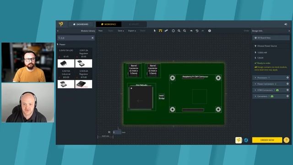Select the $5.00 Regulator module image
The height and width of the screenshot is (165, 293).
[83, 63]
